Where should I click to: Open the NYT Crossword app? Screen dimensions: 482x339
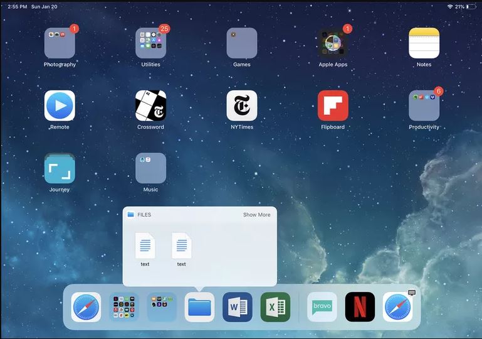[x=150, y=105]
